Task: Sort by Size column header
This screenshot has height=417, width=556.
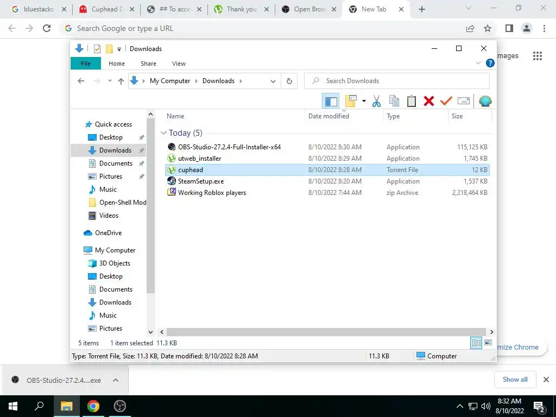Action: (x=457, y=116)
